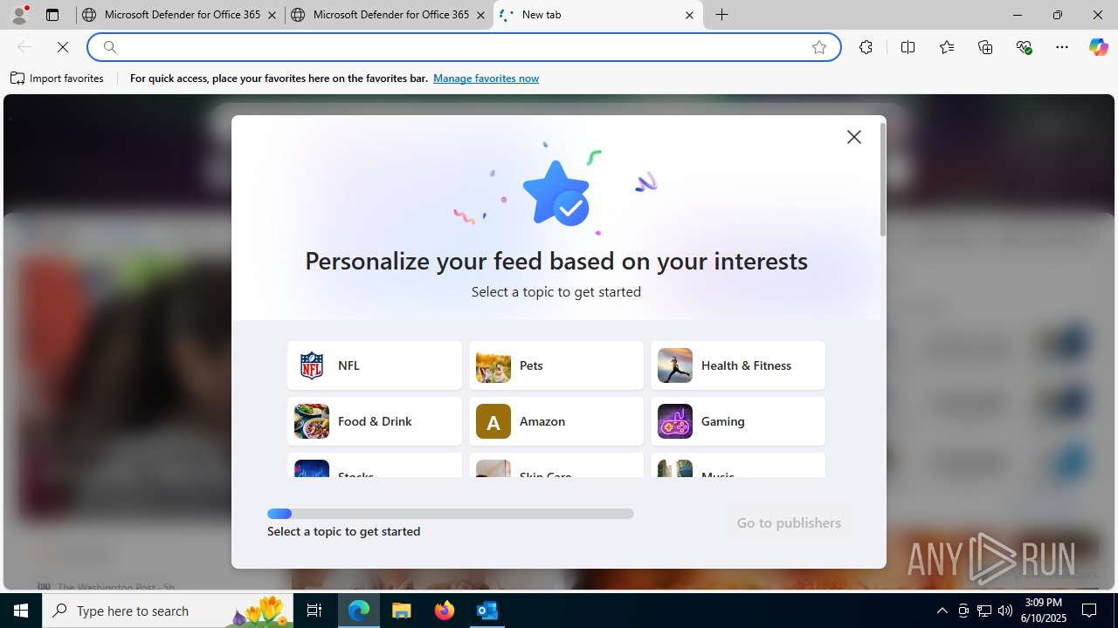Click the address bar field
The height and width of the screenshot is (628, 1118).
pyautogui.click(x=464, y=47)
